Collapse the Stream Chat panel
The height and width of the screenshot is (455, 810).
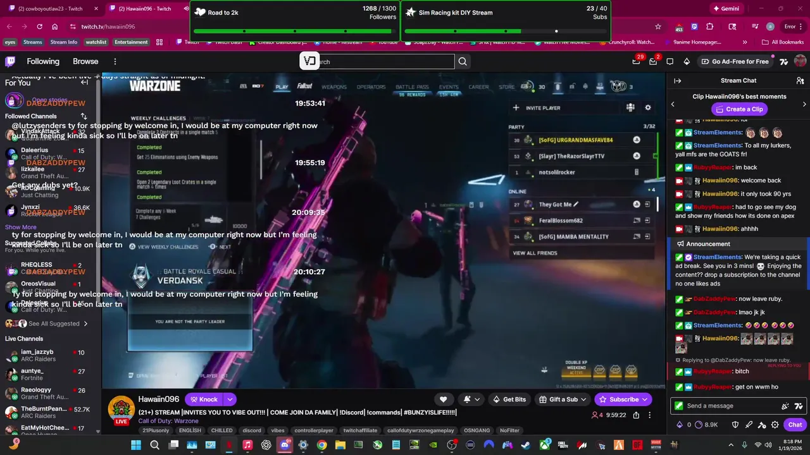[677, 81]
